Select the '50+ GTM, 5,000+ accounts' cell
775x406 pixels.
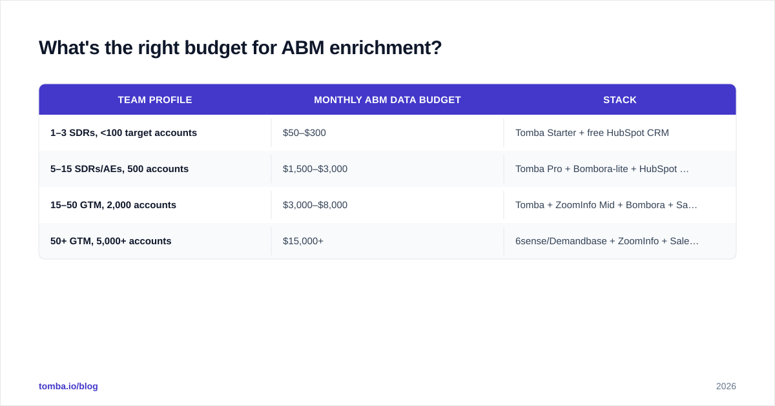click(155, 241)
